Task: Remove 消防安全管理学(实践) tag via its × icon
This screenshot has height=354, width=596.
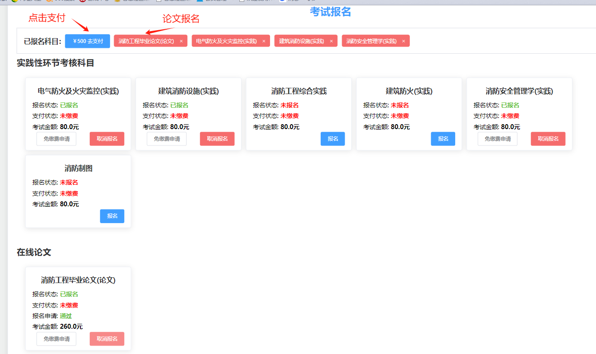Action: [404, 41]
